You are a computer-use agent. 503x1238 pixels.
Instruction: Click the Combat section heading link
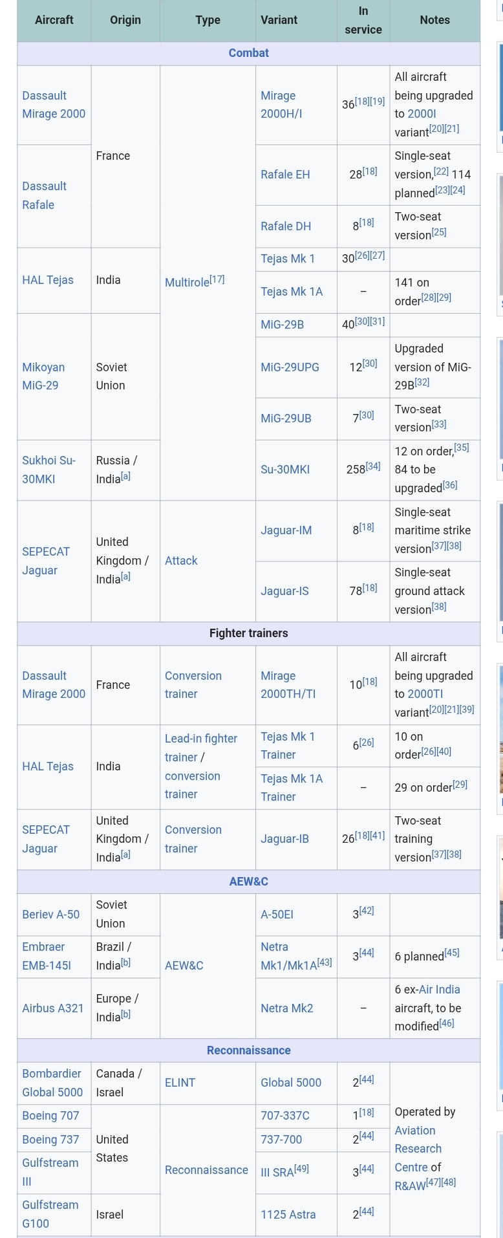pos(249,53)
